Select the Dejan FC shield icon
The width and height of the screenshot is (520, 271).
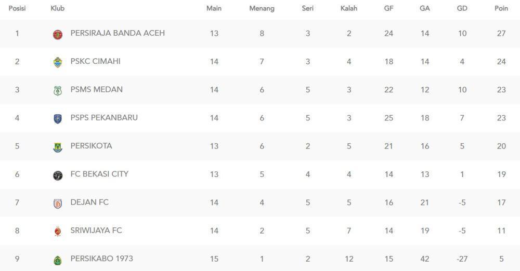tap(58, 204)
